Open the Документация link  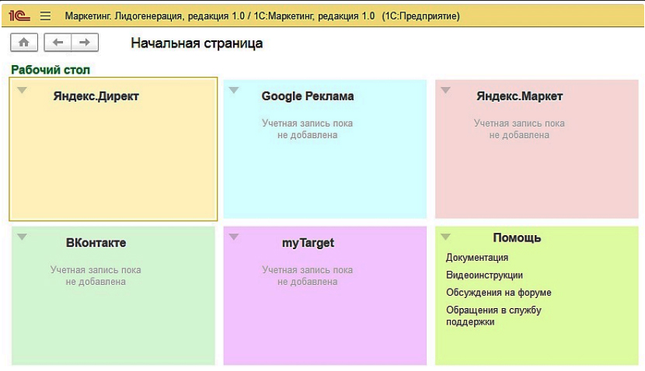point(477,258)
